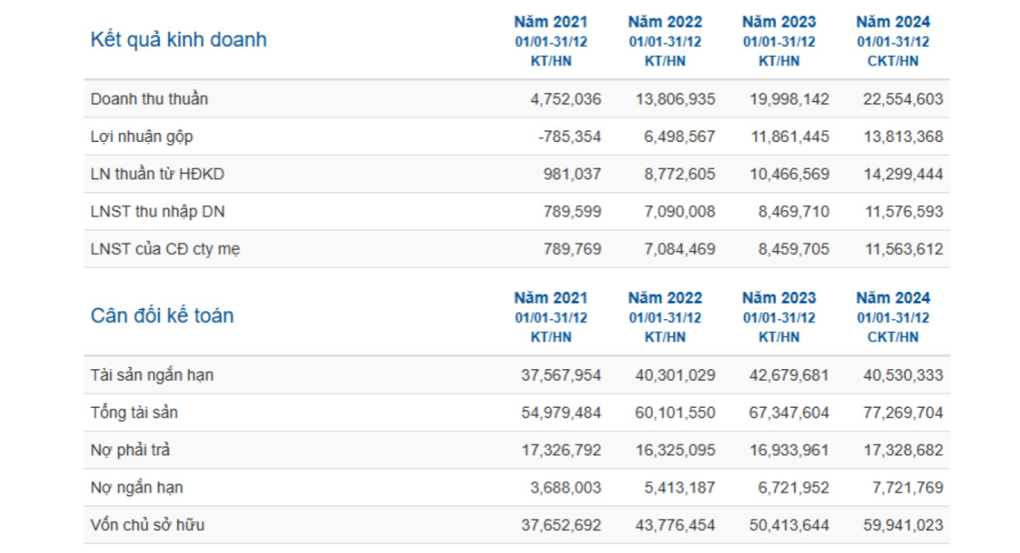Click the Kết quả kinh doanh section heading
The width and height of the screenshot is (1020, 553).
(178, 40)
